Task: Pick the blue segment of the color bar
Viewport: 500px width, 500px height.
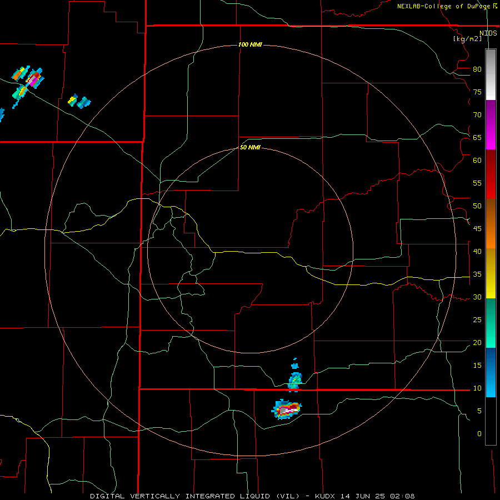Action: (491, 372)
